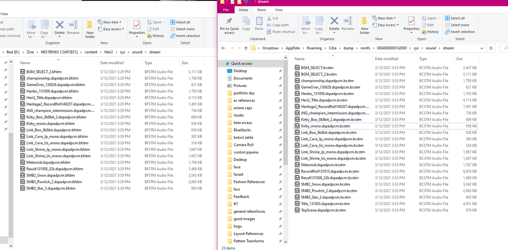Viewport: 508px width, 250px height.
Task: Click Select all in right window
Action: coord(454,18)
